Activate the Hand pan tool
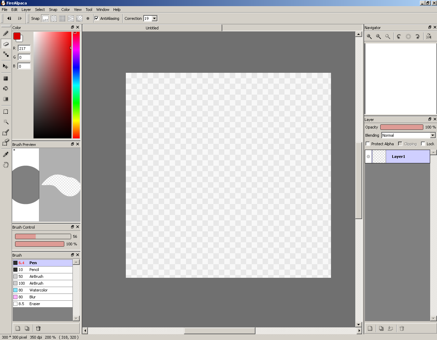Screen dimensions: 437x340 coord(6,165)
